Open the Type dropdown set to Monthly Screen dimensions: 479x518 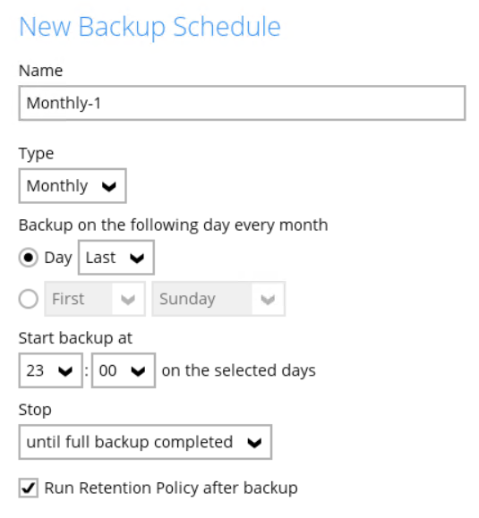click(x=73, y=186)
